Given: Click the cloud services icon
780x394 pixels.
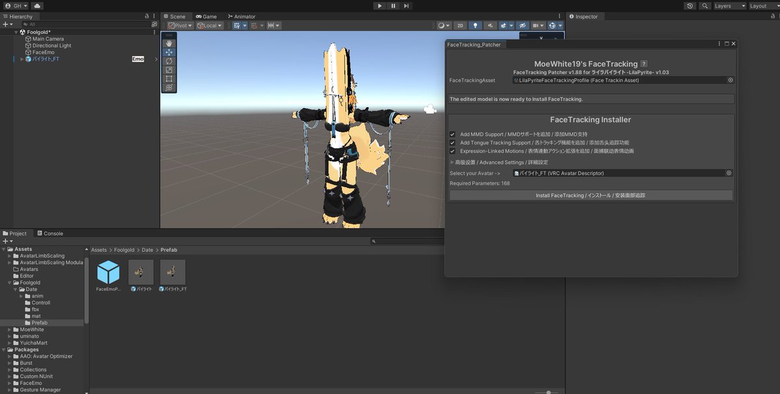Looking at the screenshot, I should point(38,6).
